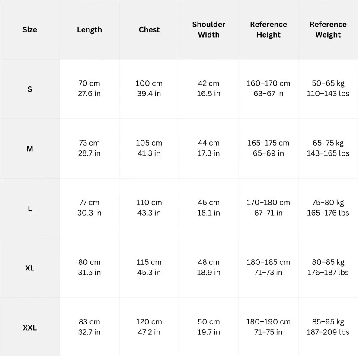Click the Shoulder Width column header
Viewport: 358px width, 356px height.
[209, 30]
